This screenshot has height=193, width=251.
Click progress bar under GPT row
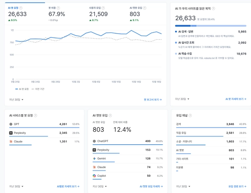click(x=44, y=128)
